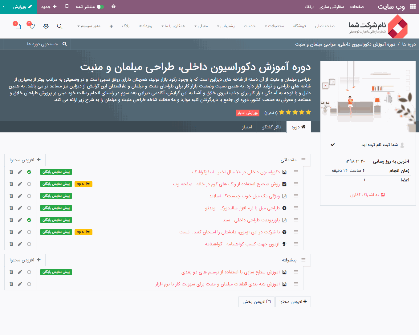Mark اسلاید lesson as completed

pos(29,196)
